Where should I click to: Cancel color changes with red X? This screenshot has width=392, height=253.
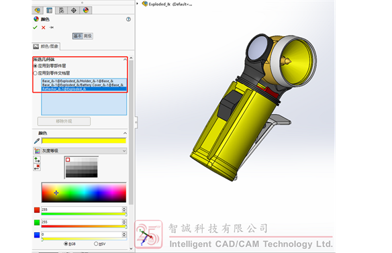point(43,28)
